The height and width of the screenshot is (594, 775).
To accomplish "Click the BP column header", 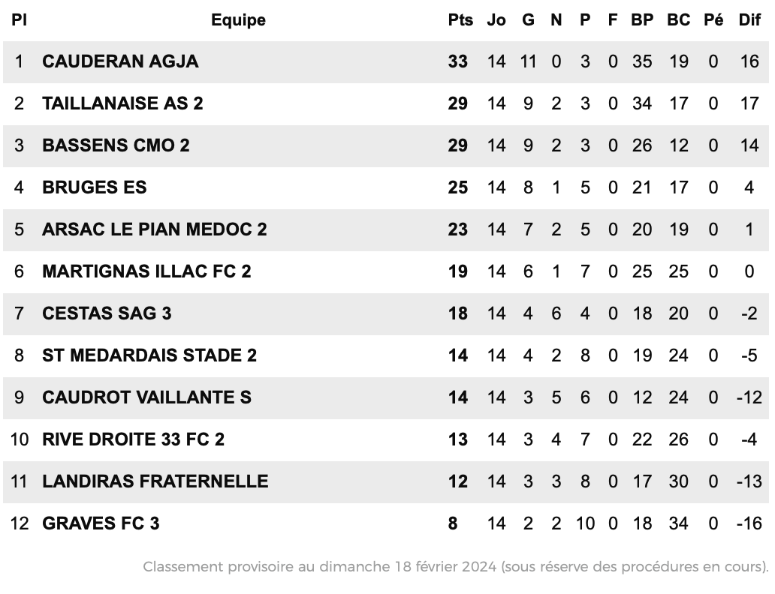I will tap(642, 20).
